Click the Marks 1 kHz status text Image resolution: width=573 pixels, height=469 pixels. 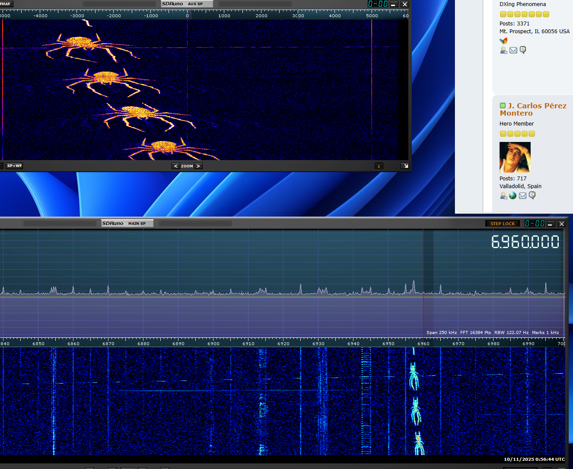[545, 332]
